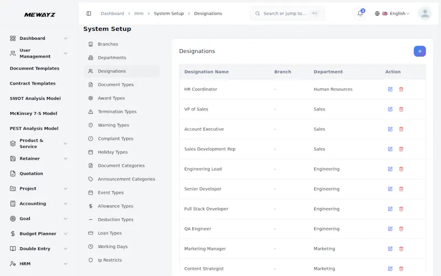Open the SWOT Analysis Model link
Screen dimensions: 441x276
(x=35, y=98)
